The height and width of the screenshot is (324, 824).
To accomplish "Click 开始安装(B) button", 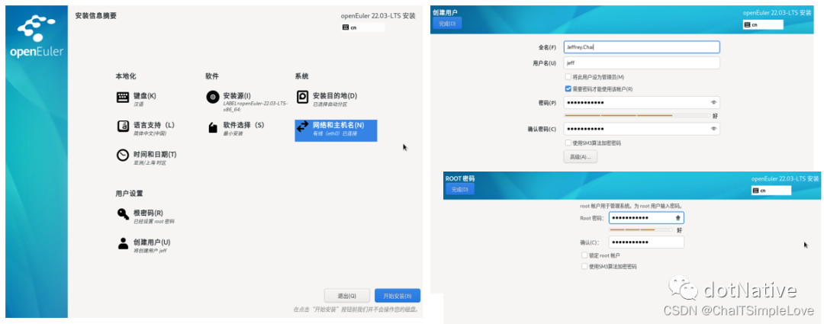I will coord(398,296).
